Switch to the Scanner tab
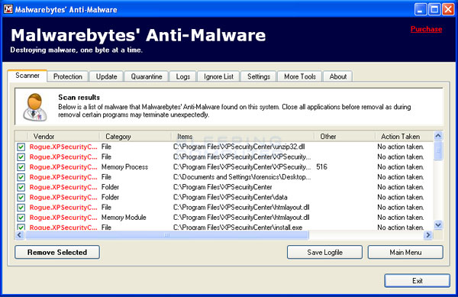The image size is (458, 297). (27, 76)
